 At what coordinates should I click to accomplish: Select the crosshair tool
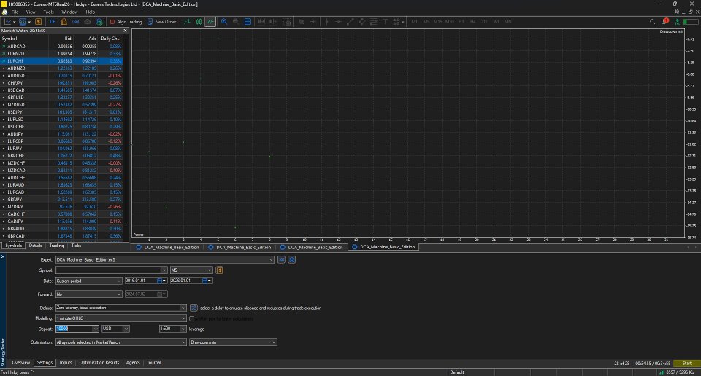(313, 21)
